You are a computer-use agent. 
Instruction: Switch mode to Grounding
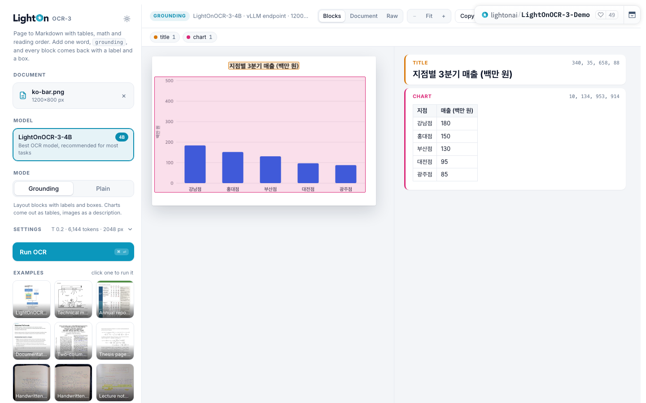(44, 189)
